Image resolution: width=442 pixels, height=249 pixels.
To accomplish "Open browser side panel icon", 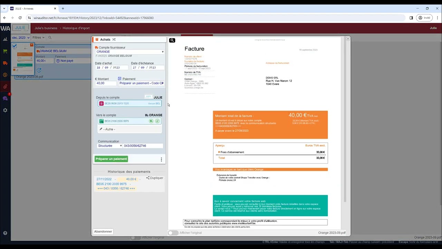I will point(411,18).
